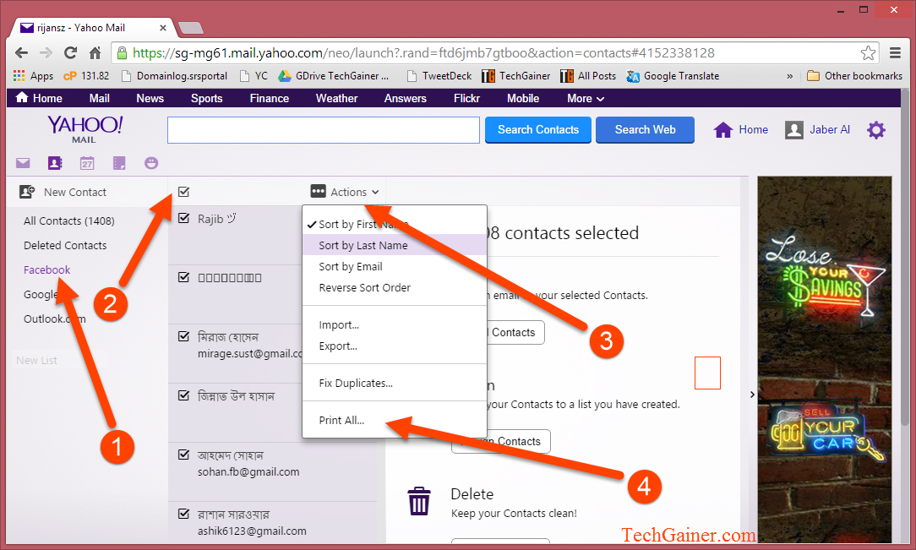Expand the More navigation dropdown
Screen dimensions: 916x550
click(585, 98)
